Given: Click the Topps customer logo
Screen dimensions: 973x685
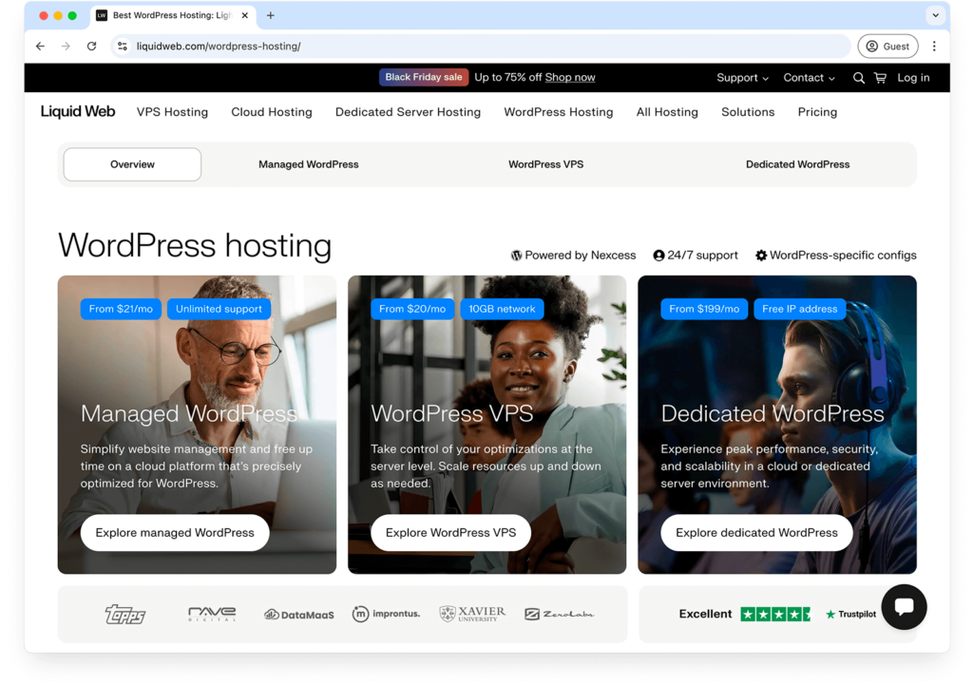Looking at the screenshot, I should click(x=125, y=615).
